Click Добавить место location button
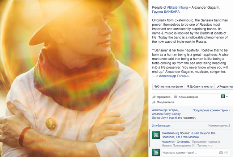Screen dimensions: 233x157 click(200, 87)
